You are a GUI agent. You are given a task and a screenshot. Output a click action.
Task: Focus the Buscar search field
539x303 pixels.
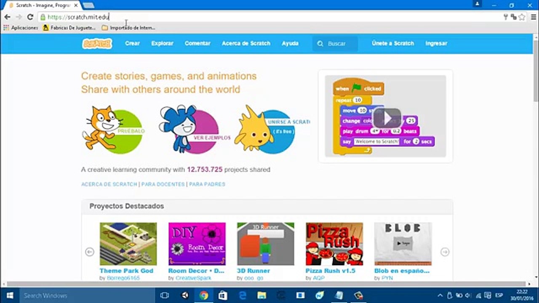tap(335, 44)
